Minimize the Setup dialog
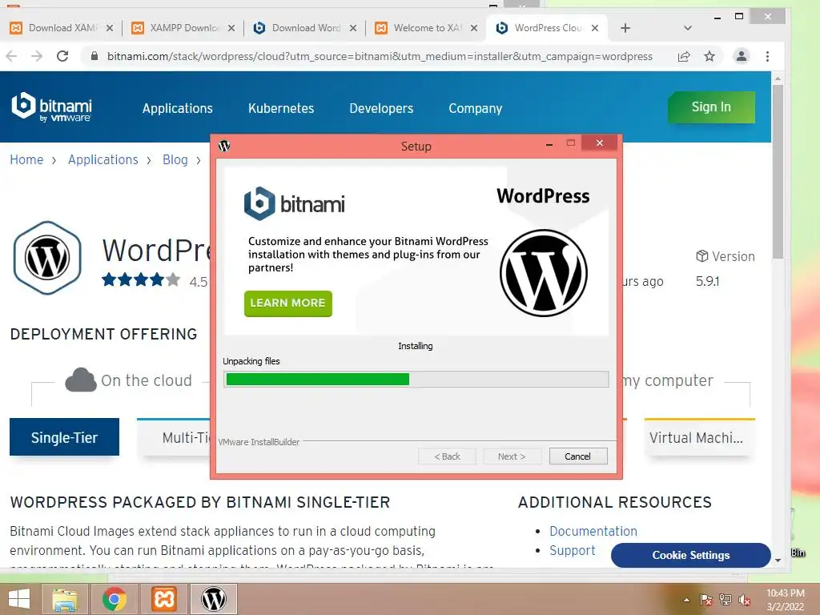Image resolution: width=820 pixels, height=615 pixels. (549, 144)
